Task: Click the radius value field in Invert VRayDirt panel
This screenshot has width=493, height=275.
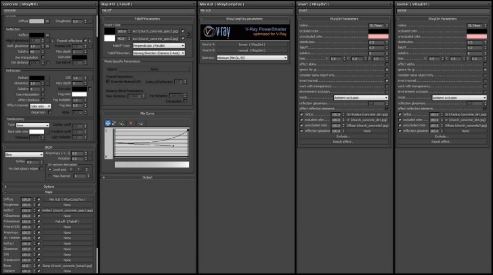Action: pos(377,26)
